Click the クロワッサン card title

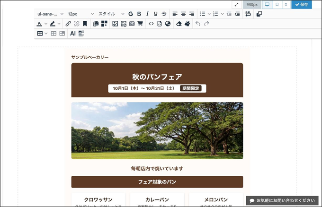point(98,199)
